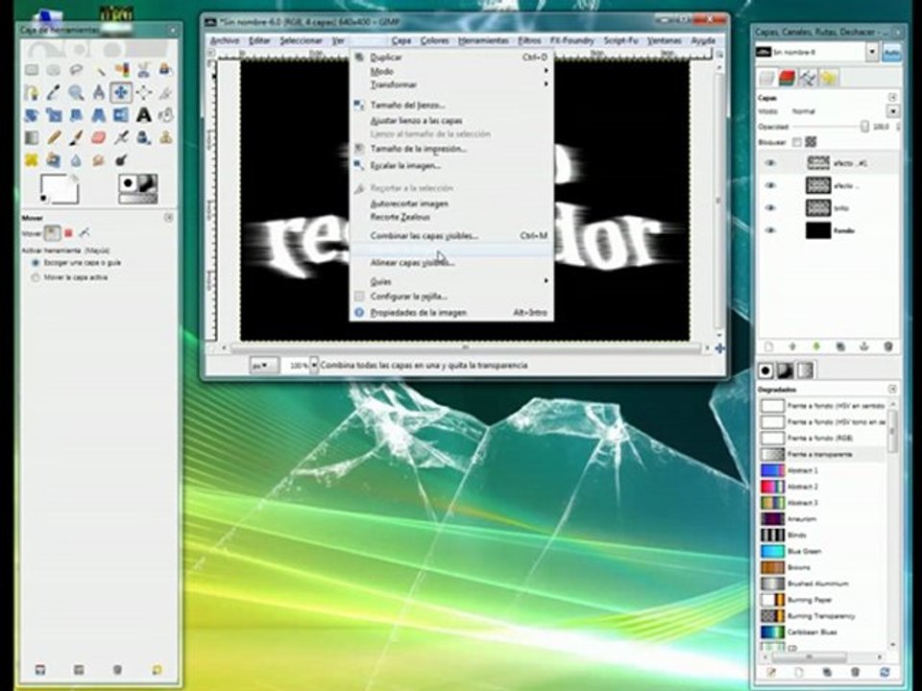Viewport: 922px width, 691px height.
Task: Select the Rotate tool
Action: [32, 114]
